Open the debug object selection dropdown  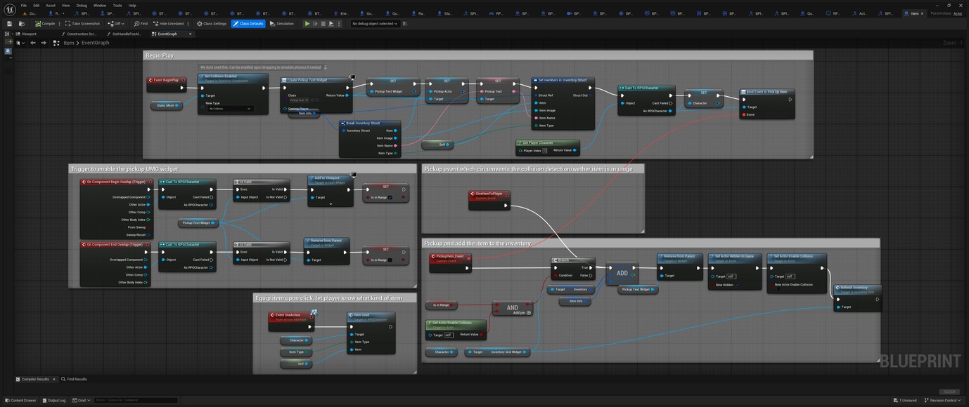375,24
